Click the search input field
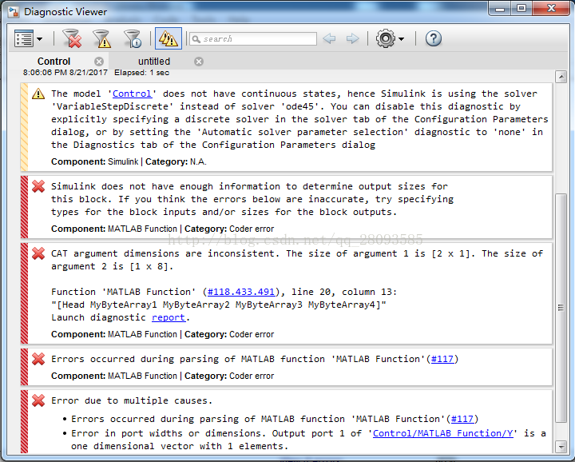The width and height of the screenshot is (575, 462). click(x=253, y=39)
